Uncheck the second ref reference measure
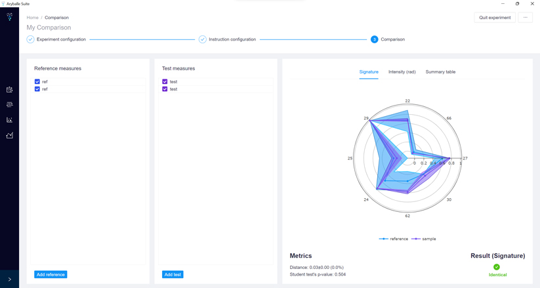The height and width of the screenshot is (288, 540). (37, 89)
